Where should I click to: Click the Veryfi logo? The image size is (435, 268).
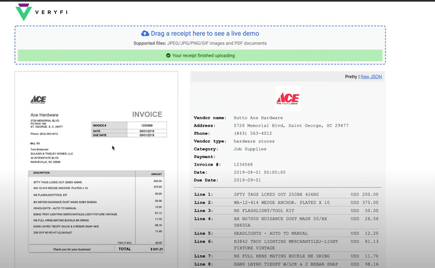(41, 12)
